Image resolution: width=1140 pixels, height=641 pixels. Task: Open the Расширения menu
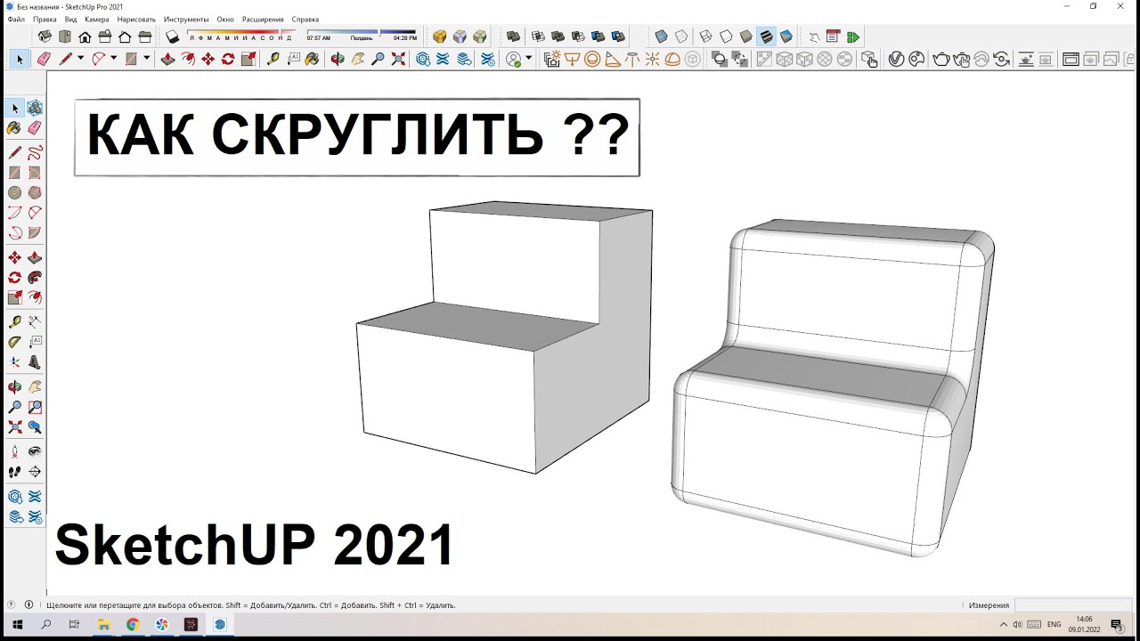click(x=263, y=19)
